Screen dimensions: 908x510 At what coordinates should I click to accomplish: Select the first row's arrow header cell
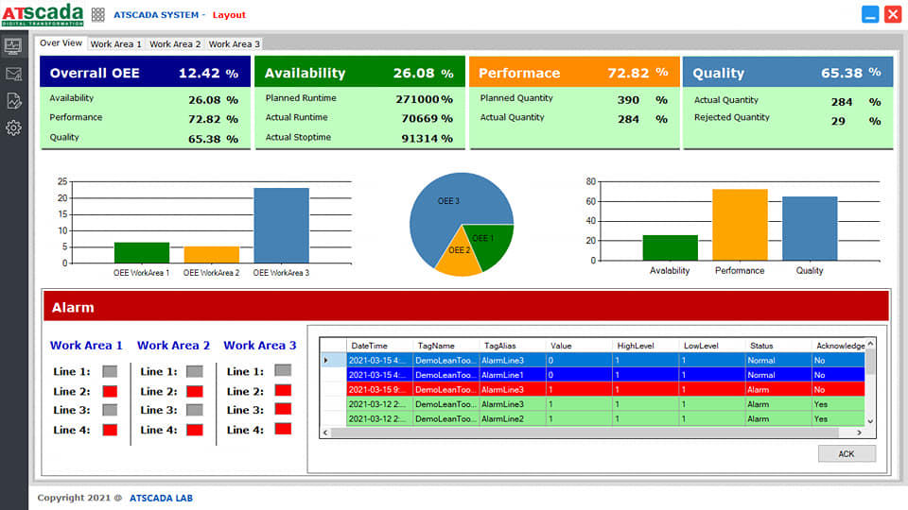click(327, 360)
